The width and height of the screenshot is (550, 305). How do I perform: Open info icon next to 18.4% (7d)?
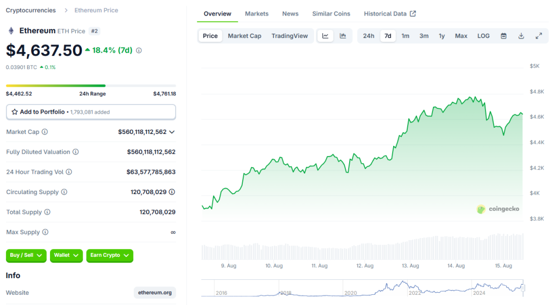139,50
